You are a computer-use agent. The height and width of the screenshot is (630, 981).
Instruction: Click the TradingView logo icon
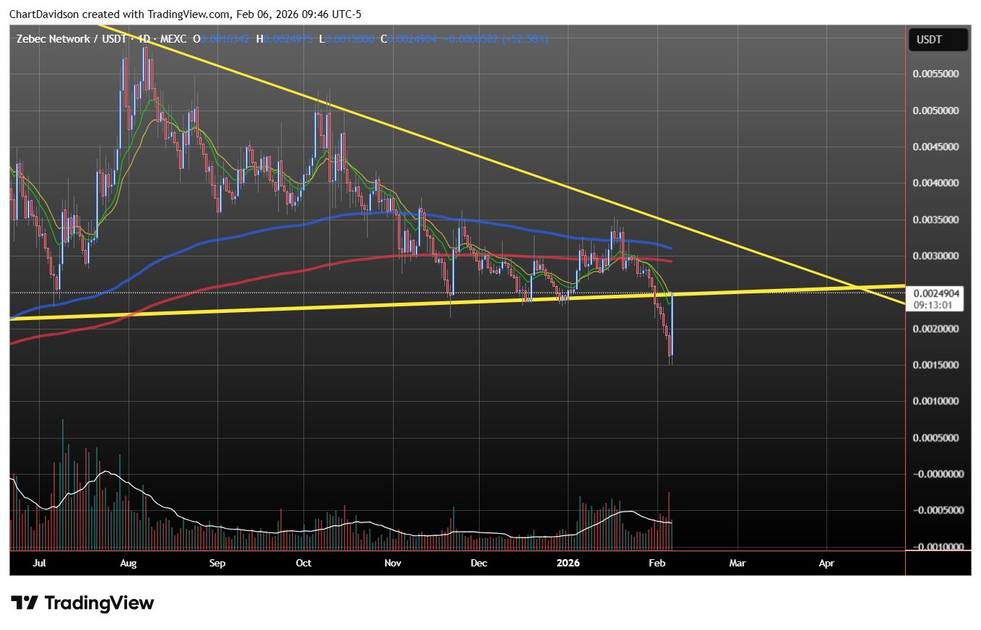tap(24, 603)
